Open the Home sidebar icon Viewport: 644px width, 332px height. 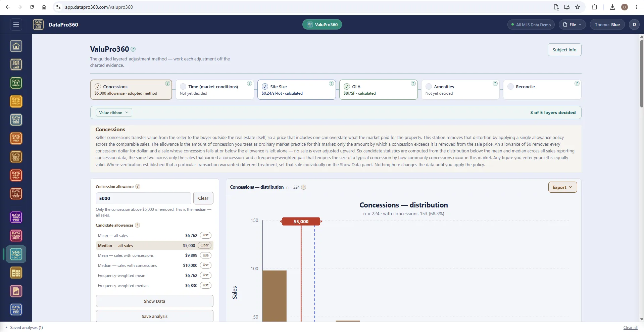coord(16,46)
